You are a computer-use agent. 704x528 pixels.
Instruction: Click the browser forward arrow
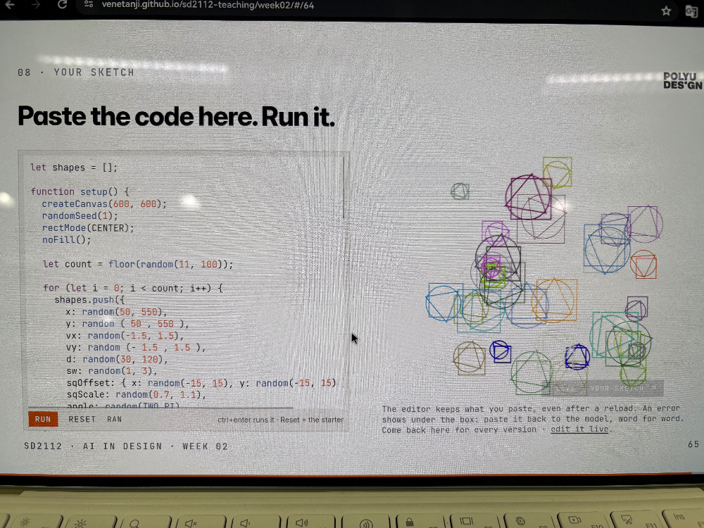pos(36,4)
